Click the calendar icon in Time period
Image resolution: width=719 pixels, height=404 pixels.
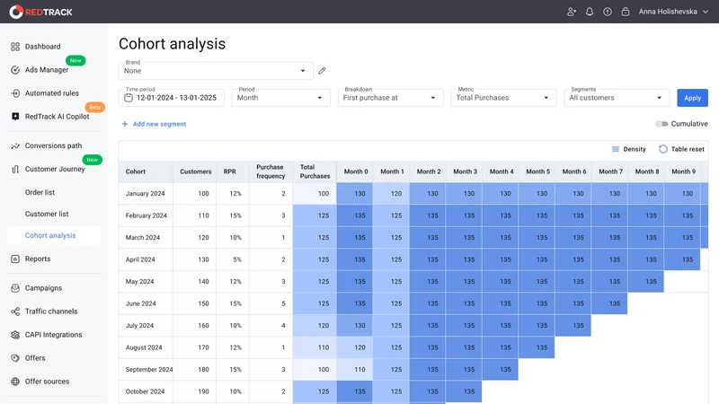pyautogui.click(x=129, y=98)
